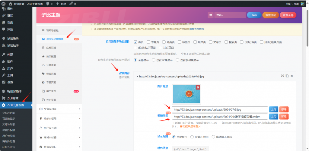The image size is (309, 151).
Task: Open 其它页面 theme section
Action: point(59,100)
